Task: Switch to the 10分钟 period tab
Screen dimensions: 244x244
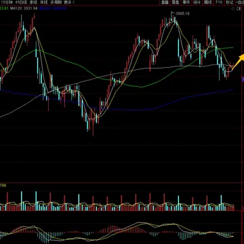Action: coord(5,2)
